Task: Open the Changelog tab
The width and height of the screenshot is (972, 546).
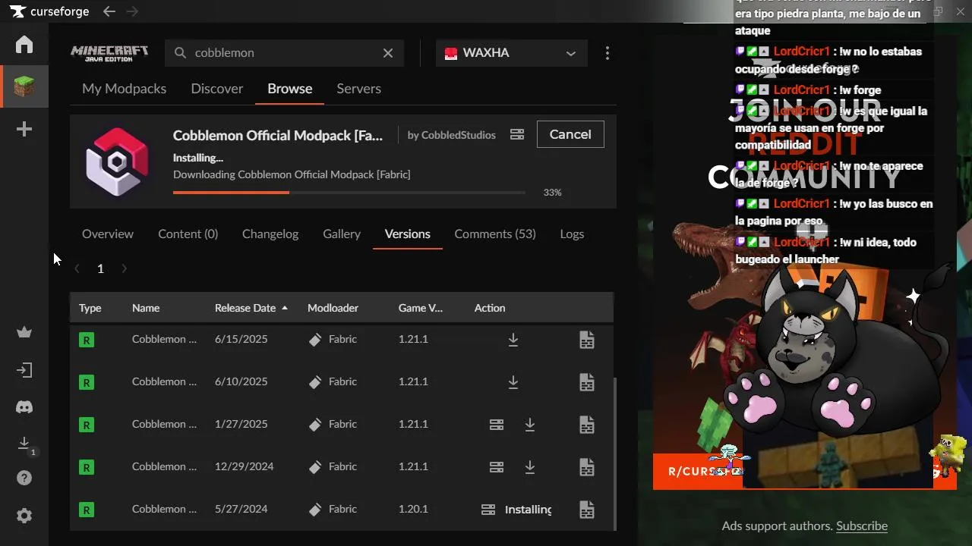Action: point(270,234)
